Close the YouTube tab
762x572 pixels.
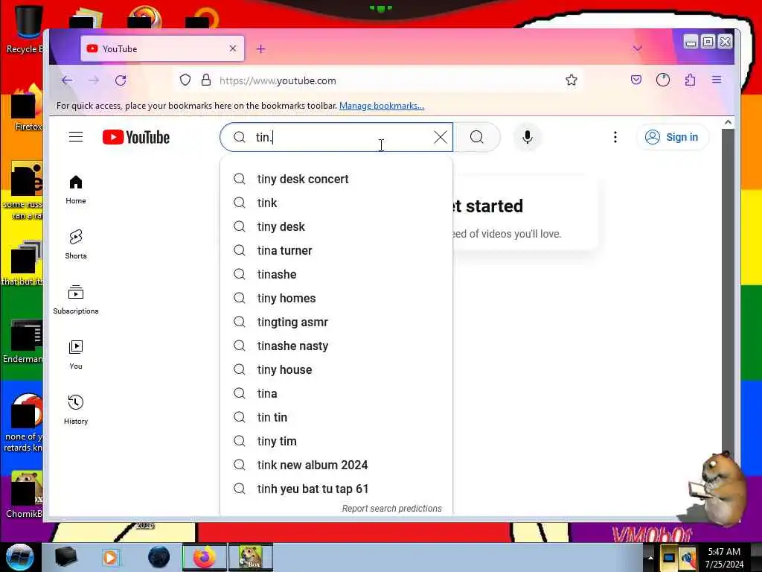point(233,48)
